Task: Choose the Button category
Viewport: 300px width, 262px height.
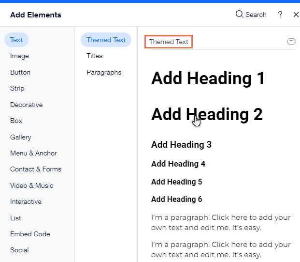Action: point(20,72)
